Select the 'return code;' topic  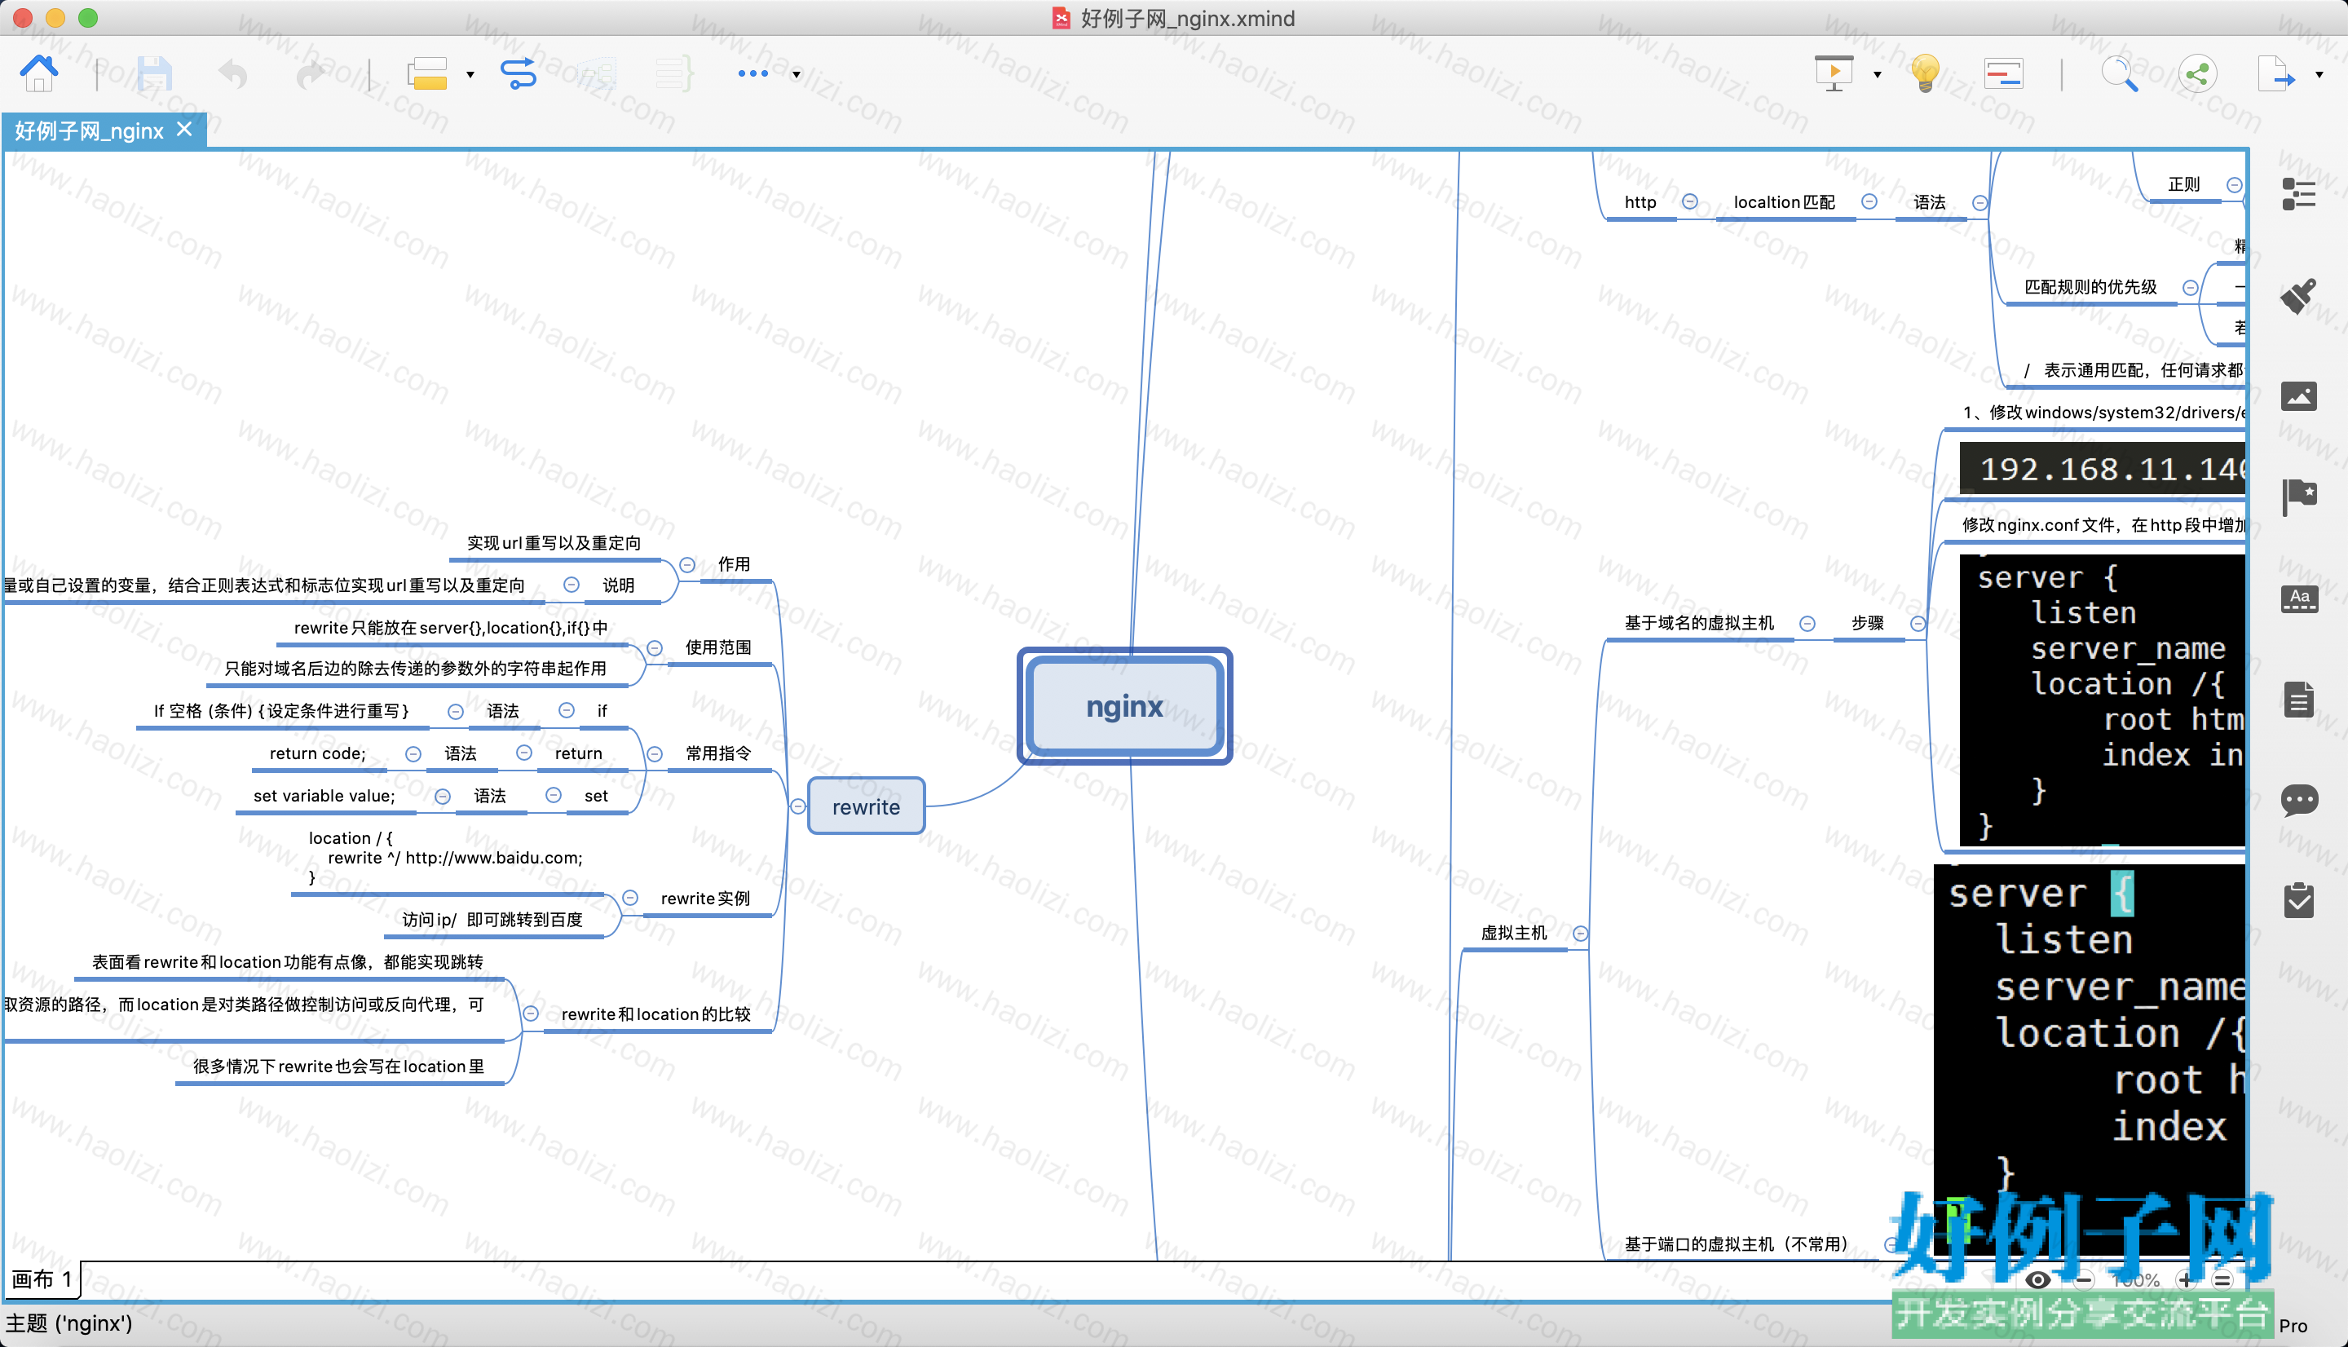317,753
